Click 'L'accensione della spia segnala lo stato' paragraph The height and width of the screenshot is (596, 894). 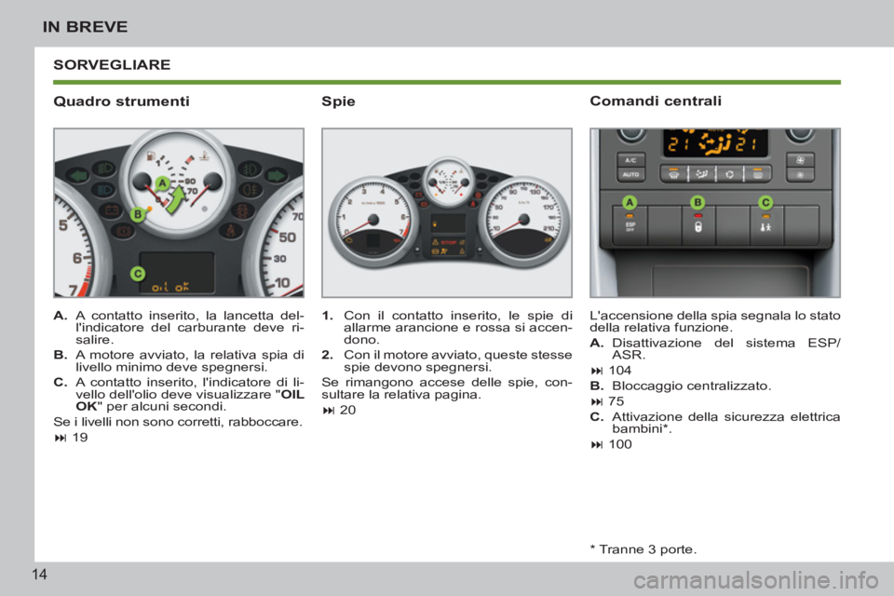point(715,321)
